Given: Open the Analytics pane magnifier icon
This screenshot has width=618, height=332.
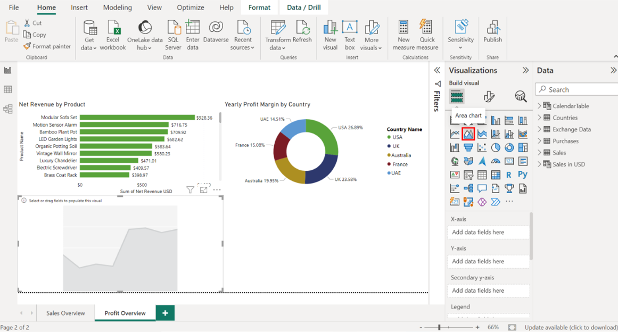Looking at the screenshot, I should (521, 96).
